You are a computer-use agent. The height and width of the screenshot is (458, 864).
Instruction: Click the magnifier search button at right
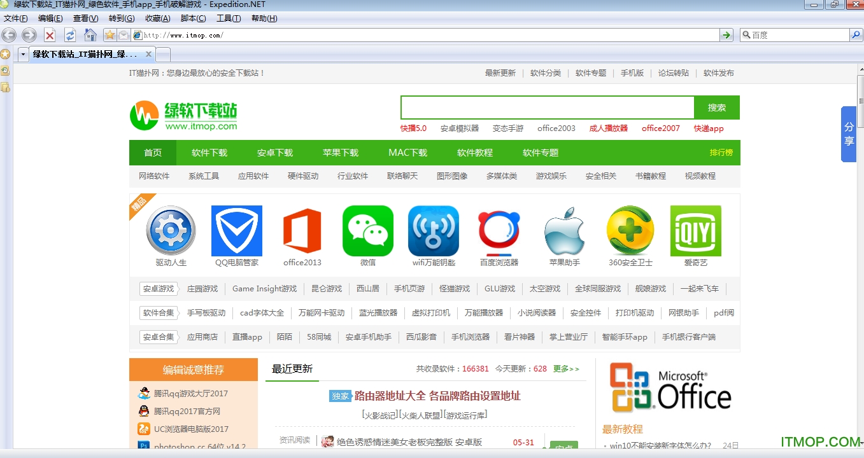[x=856, y=35]
